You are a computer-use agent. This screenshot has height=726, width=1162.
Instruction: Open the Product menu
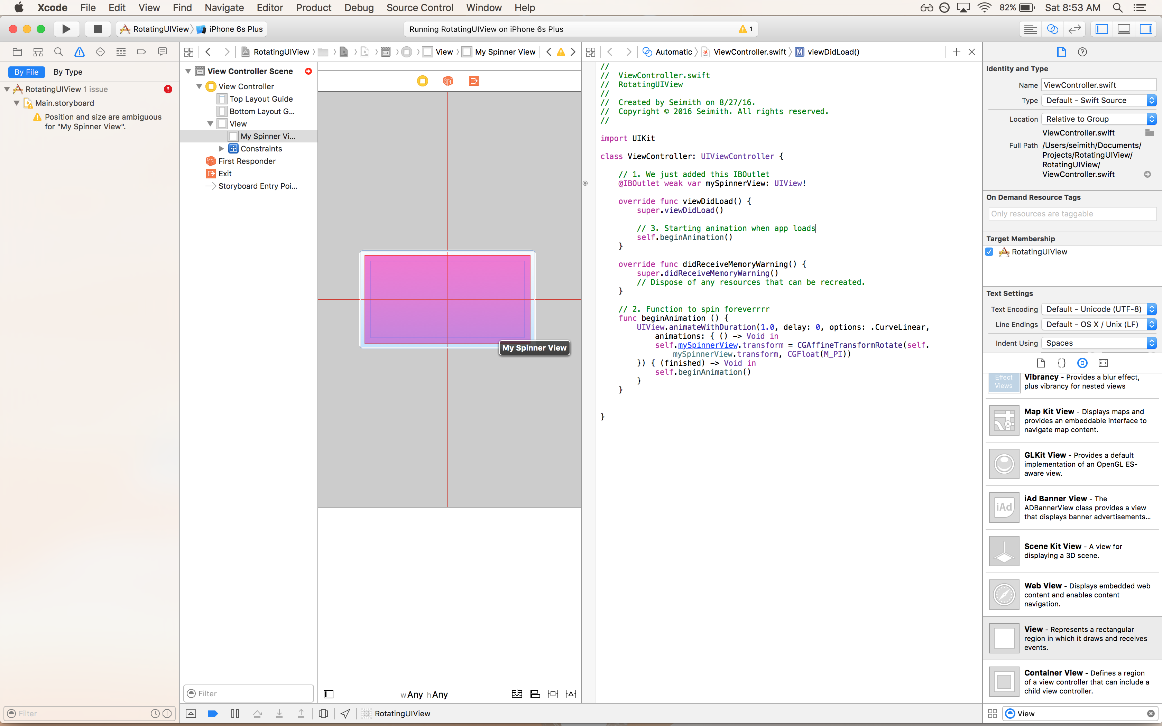313,8
